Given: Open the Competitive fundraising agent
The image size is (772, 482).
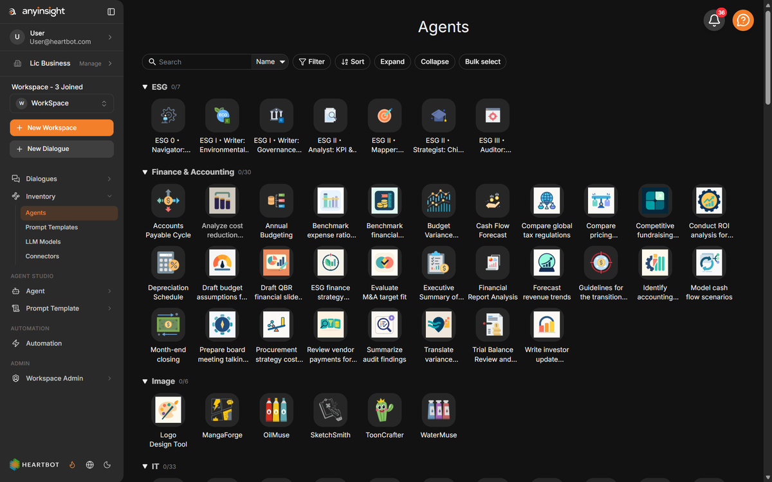Looking at the screenshot, I should click(655, 201).
